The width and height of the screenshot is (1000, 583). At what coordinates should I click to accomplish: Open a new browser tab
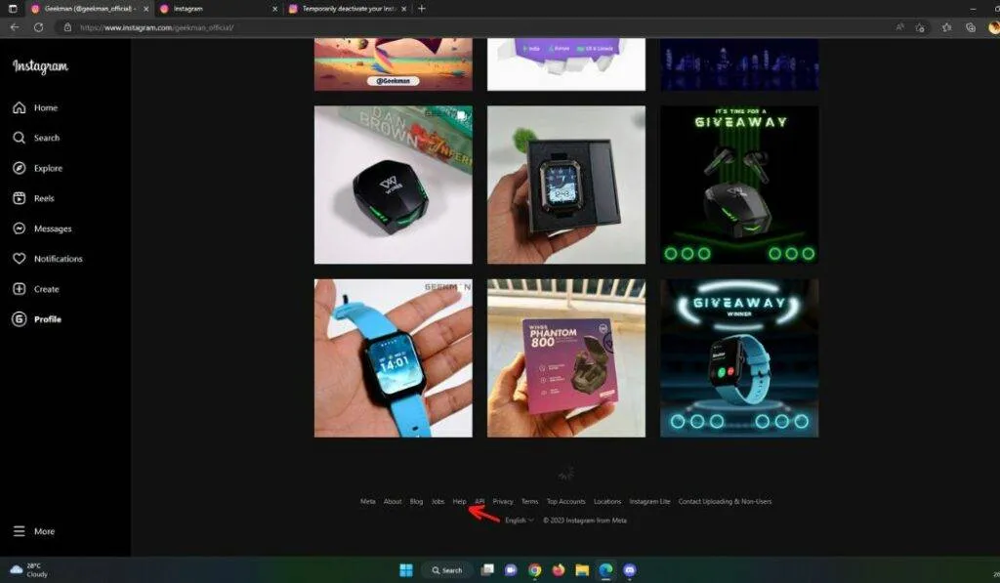click(x=422, y=9)
